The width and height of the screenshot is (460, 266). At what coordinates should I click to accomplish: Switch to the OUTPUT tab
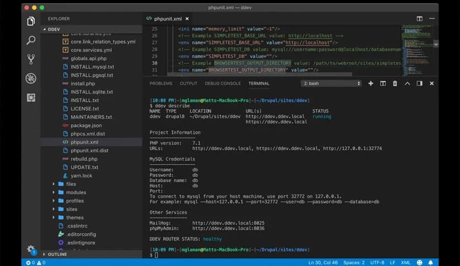(188, 84)
